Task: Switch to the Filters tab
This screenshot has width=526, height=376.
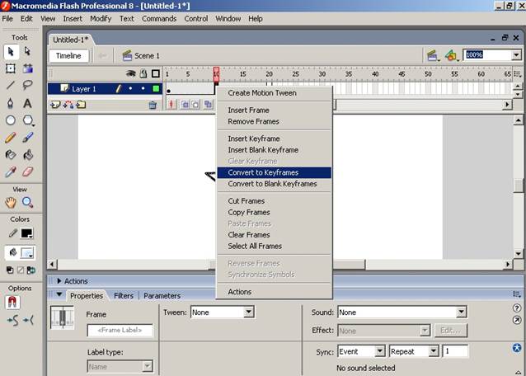Action: pyautogui.click(x=124, y=295)
